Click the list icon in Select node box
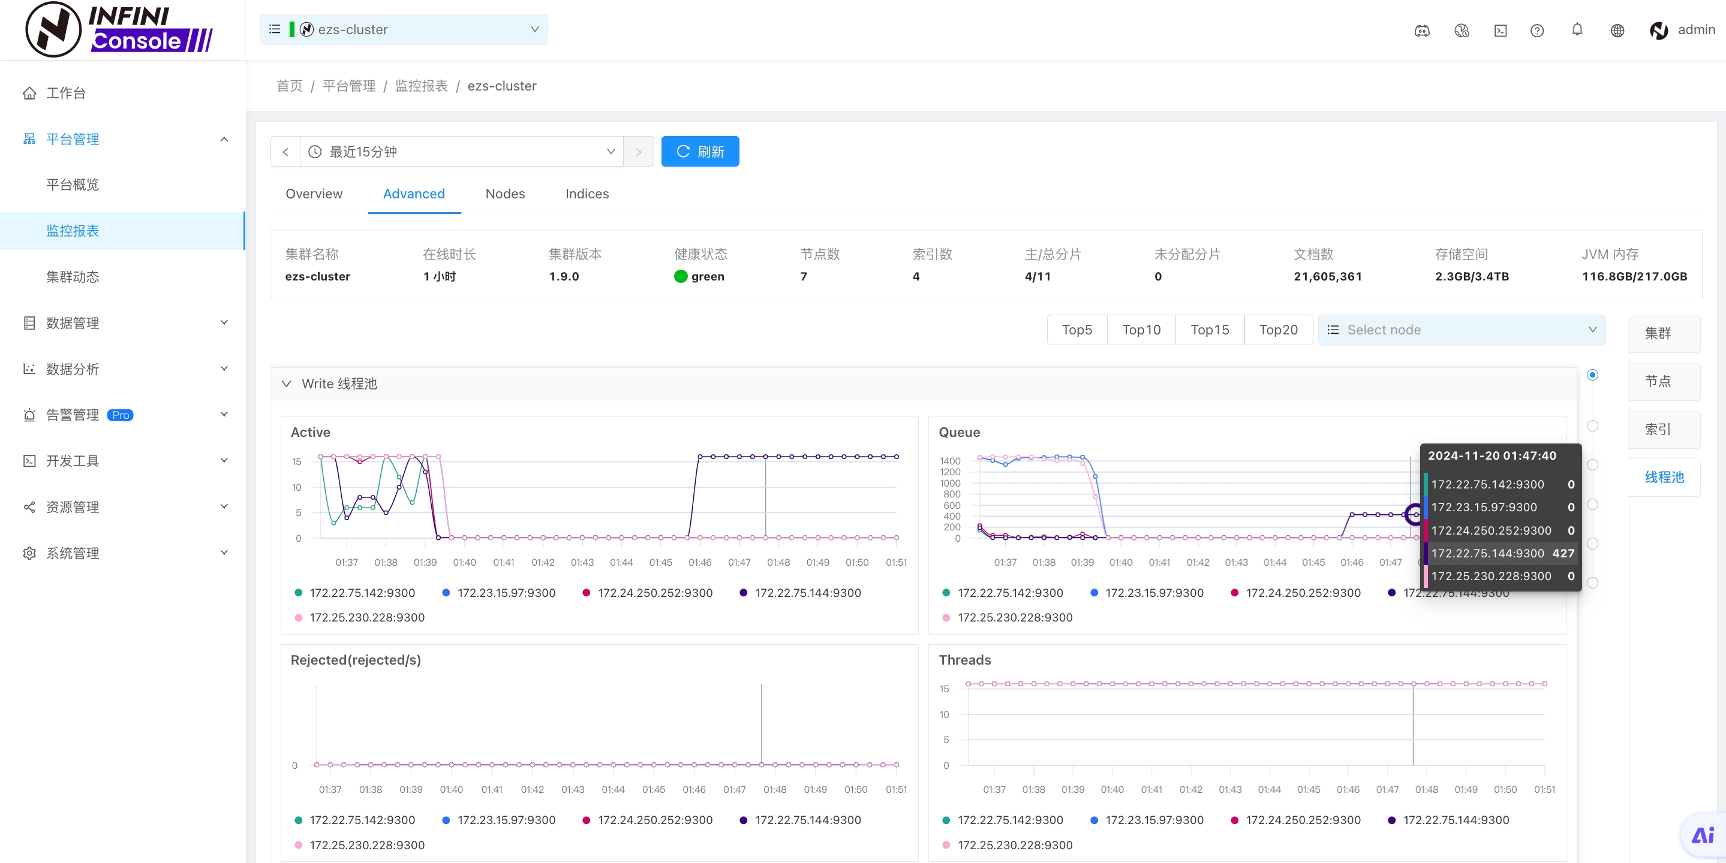Image resolution: width=1726 pixels, height=863 pixels. click(x=1333, y=330)
